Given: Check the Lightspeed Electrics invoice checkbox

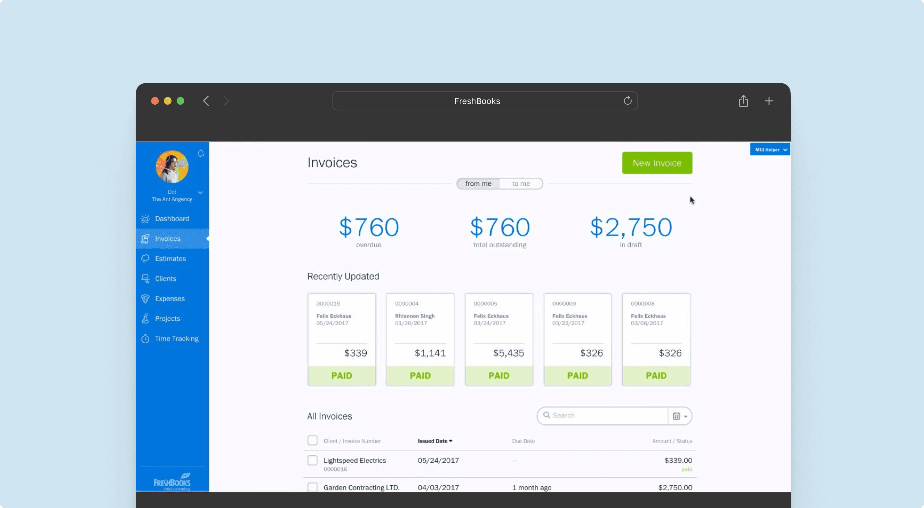Looking at the screenshot, I should click(312, 460).
